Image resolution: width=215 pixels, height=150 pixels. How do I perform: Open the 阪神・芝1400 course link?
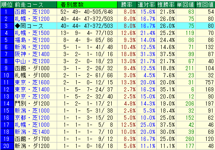coord(32,54)
